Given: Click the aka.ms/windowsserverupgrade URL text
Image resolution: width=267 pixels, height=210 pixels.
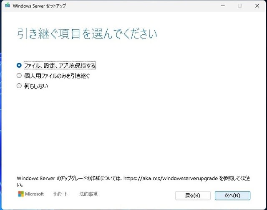Looking at the screenshot, I should 171,178.
